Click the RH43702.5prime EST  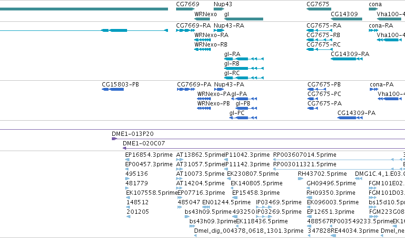click(x=301, y=179)
